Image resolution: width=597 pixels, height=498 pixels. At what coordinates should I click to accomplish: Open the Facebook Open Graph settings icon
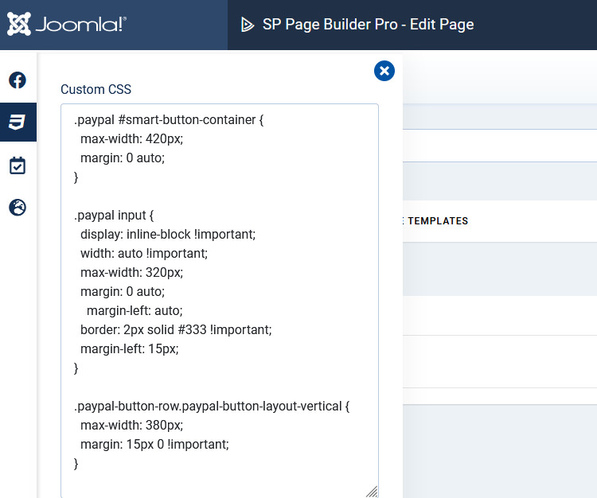point(18,80)
